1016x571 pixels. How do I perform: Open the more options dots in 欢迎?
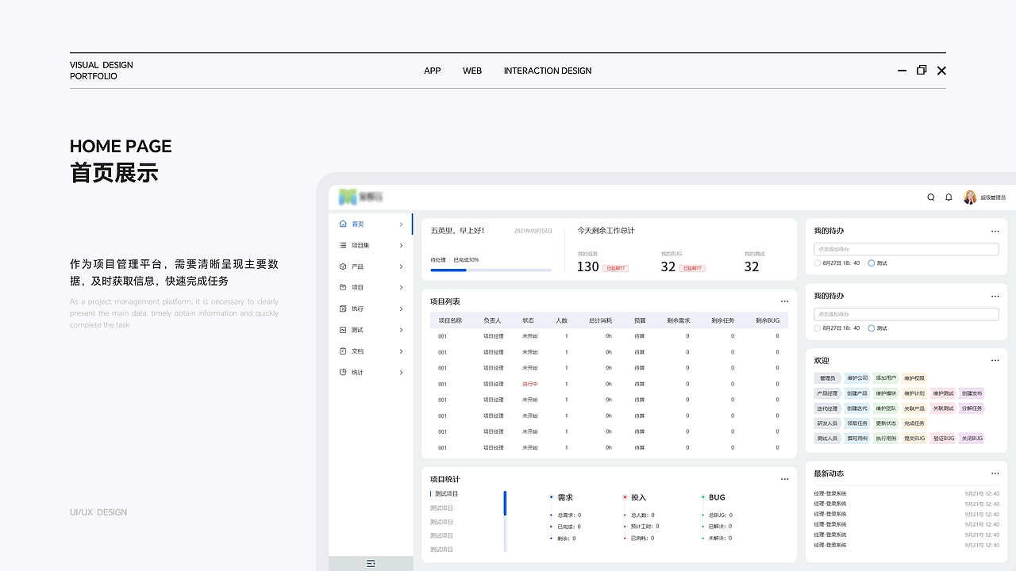(995, 361)
